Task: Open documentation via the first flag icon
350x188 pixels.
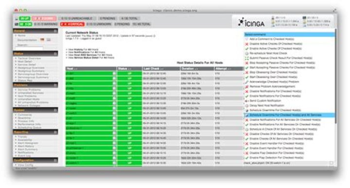Action: coord(42,40)
